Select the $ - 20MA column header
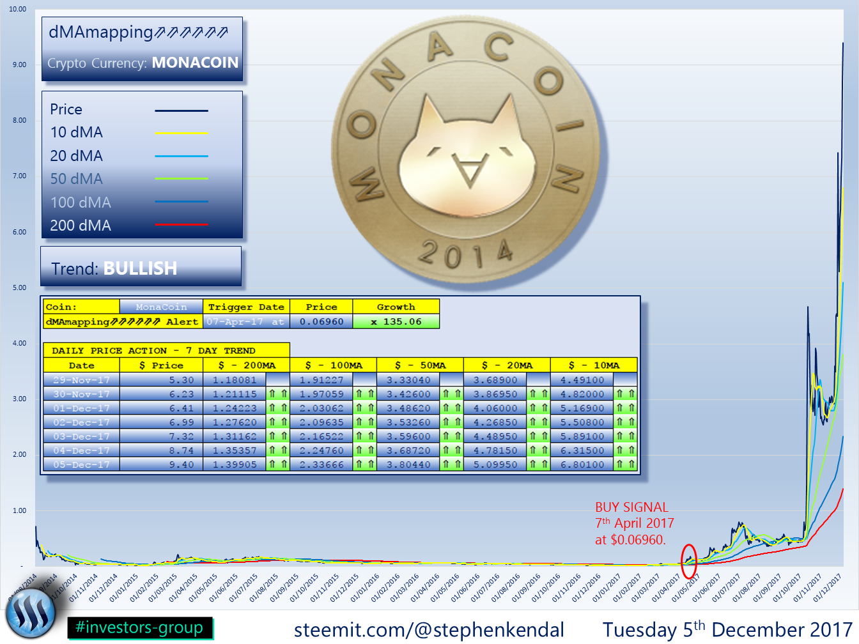The image size is (859, 644). (507, 365)
